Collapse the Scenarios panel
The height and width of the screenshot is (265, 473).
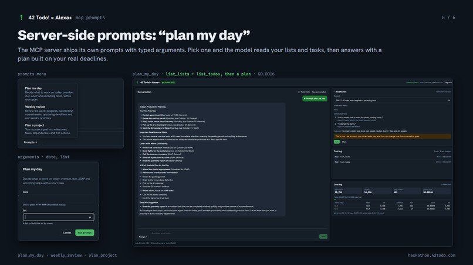pos(341,92)
